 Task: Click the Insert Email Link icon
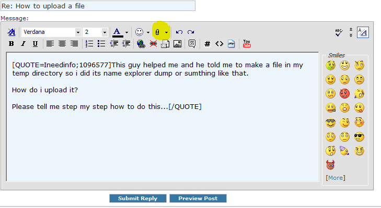165,44
